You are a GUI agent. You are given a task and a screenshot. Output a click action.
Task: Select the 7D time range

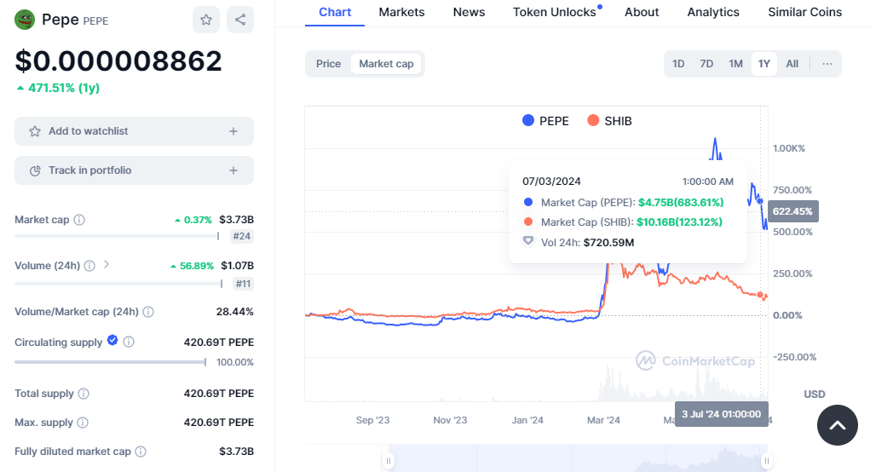[x=706, y=64]
